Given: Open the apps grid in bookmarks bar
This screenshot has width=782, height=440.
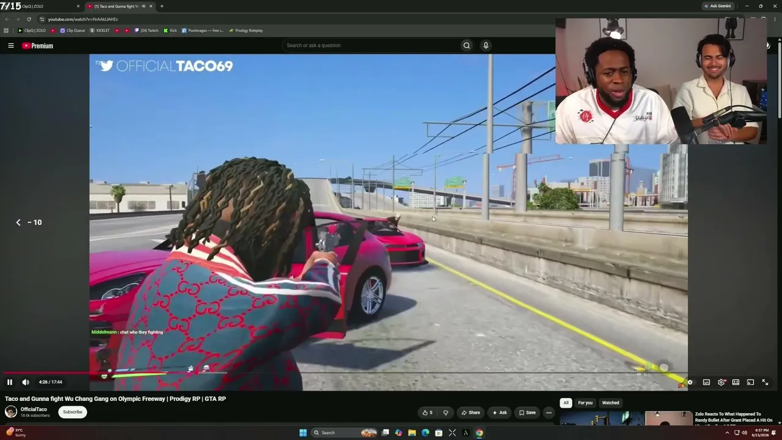Looking at the screenshot, I should 6,31.
